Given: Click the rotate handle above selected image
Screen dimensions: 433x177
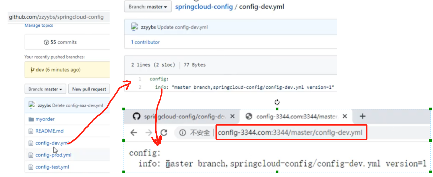Looking at the screenshot, I should [x=277, y=102].
